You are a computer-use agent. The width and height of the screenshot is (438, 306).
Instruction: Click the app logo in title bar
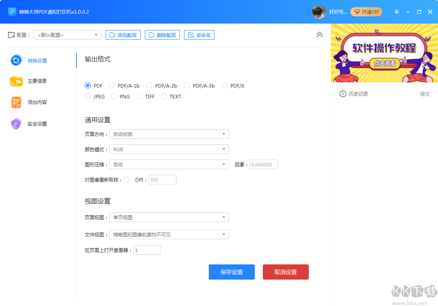pyautogui.click(x=12, y=12)
